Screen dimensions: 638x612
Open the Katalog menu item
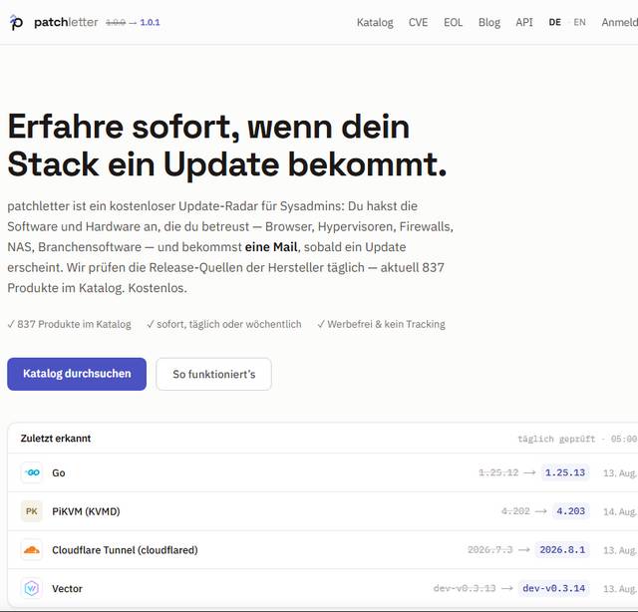pyautogui.click(x=375, y=22)
